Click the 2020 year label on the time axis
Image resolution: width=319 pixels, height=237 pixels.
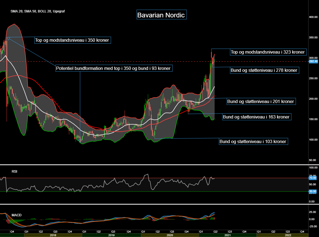coord(170,235)
